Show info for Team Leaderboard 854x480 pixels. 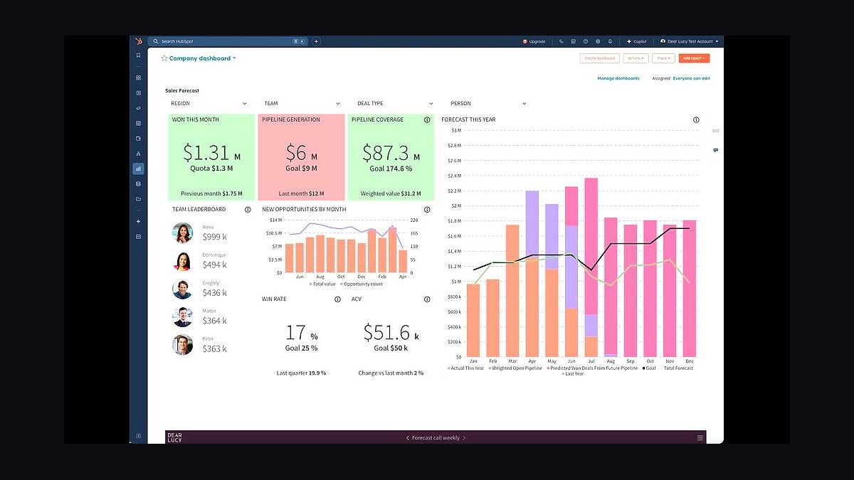248,210
